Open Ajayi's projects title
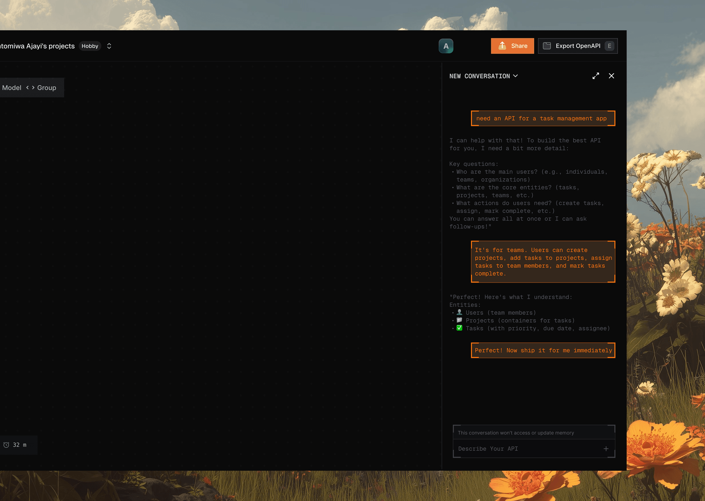The height and width of the screenshot is (501, 705). click(x=37, y=46)
